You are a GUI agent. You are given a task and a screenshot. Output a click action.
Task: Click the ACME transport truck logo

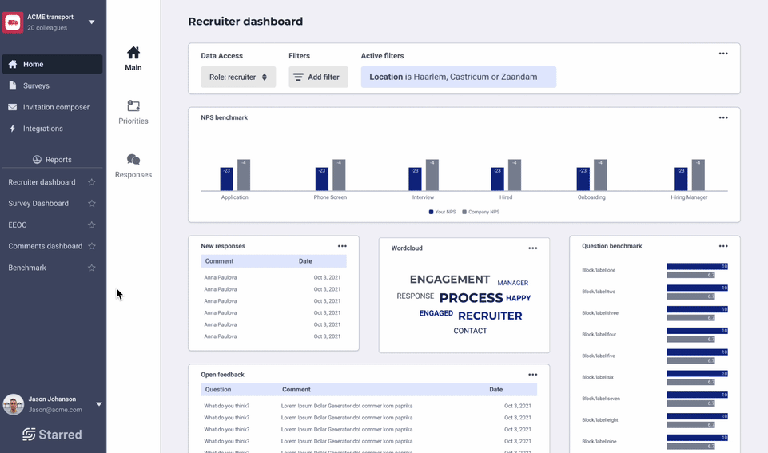(x=13, y=22)
